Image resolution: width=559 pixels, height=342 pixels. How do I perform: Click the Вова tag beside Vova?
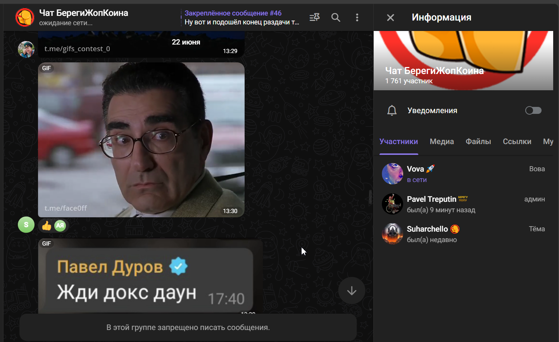[537, 169]
